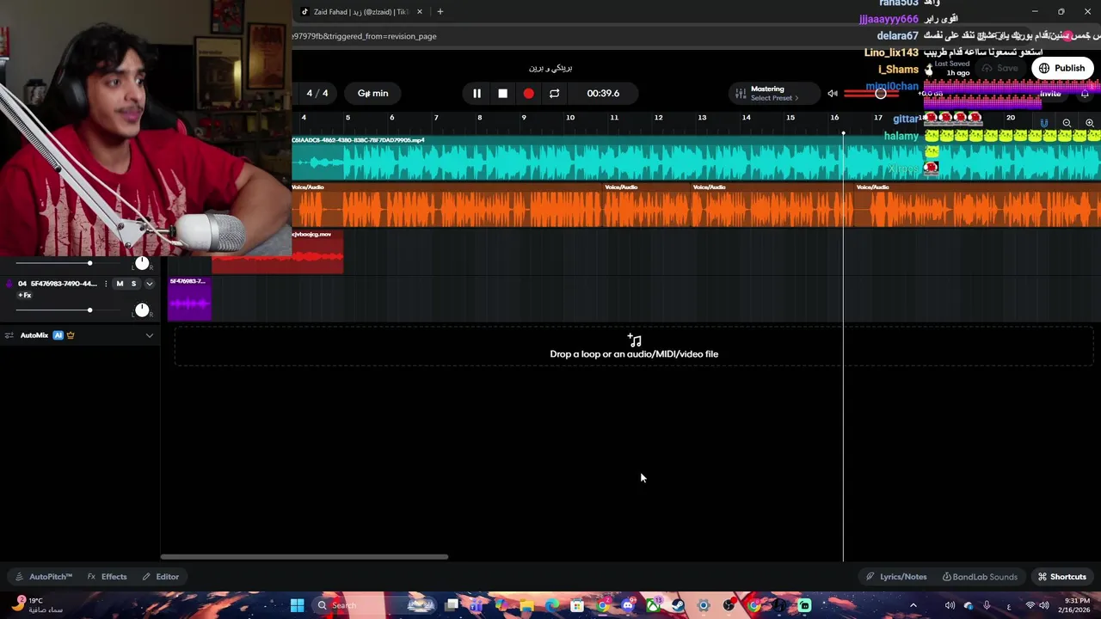Open Microsoft Edge from the taskbar
The image size is (1101, 619).
pos(552,605)
